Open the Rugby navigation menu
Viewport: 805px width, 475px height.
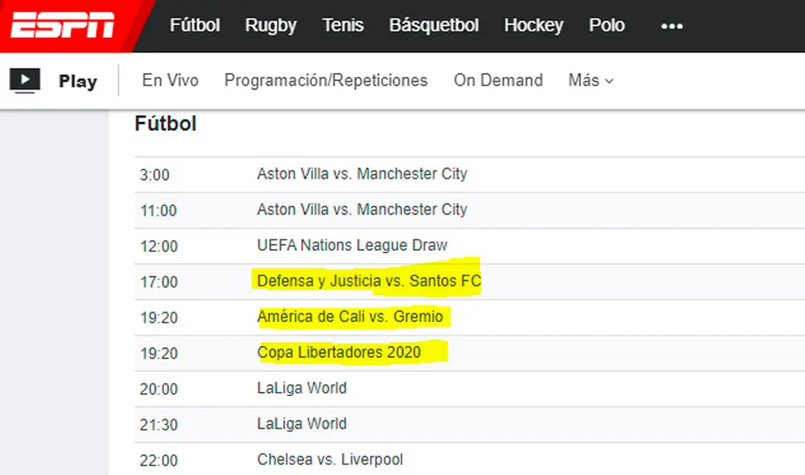[x=270, y=26]
